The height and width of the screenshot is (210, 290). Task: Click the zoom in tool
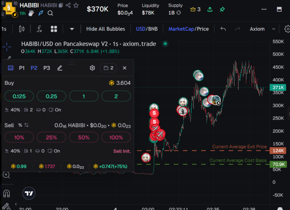(x=6, y=175)
